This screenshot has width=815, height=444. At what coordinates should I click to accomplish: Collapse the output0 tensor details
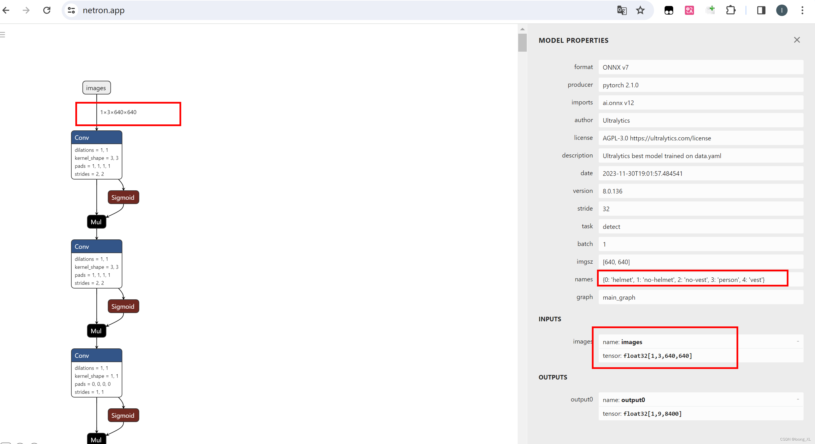pyautogui.click(x=798, y=399)
